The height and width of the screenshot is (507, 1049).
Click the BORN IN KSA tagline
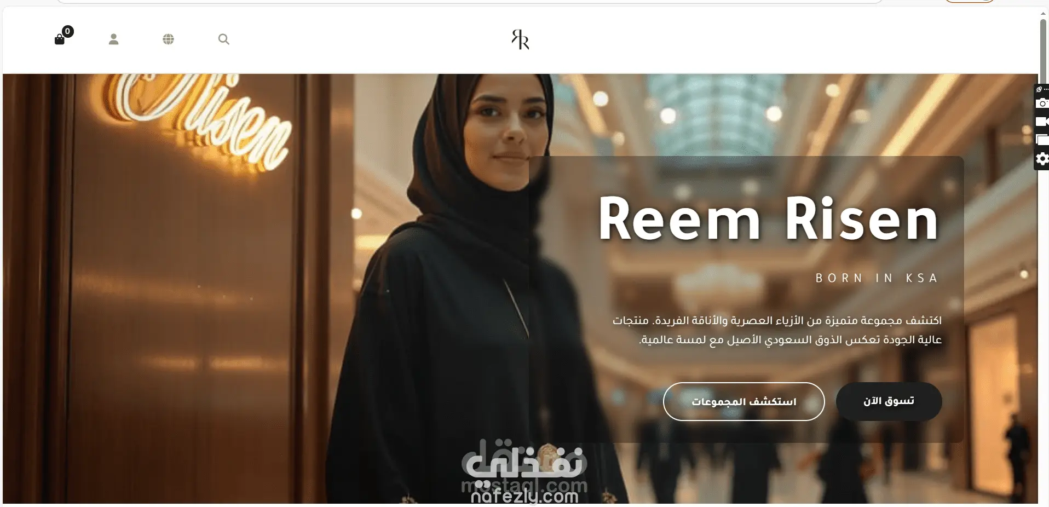pyautogui.click(x=877, y=278)
